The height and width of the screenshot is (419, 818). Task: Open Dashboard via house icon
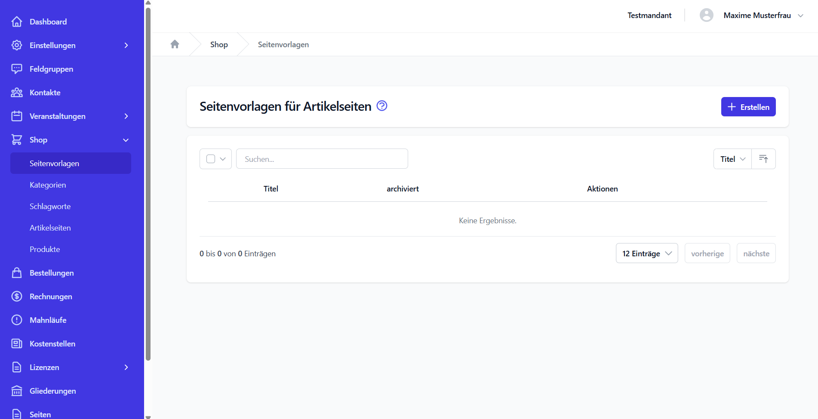click(17, 21)
